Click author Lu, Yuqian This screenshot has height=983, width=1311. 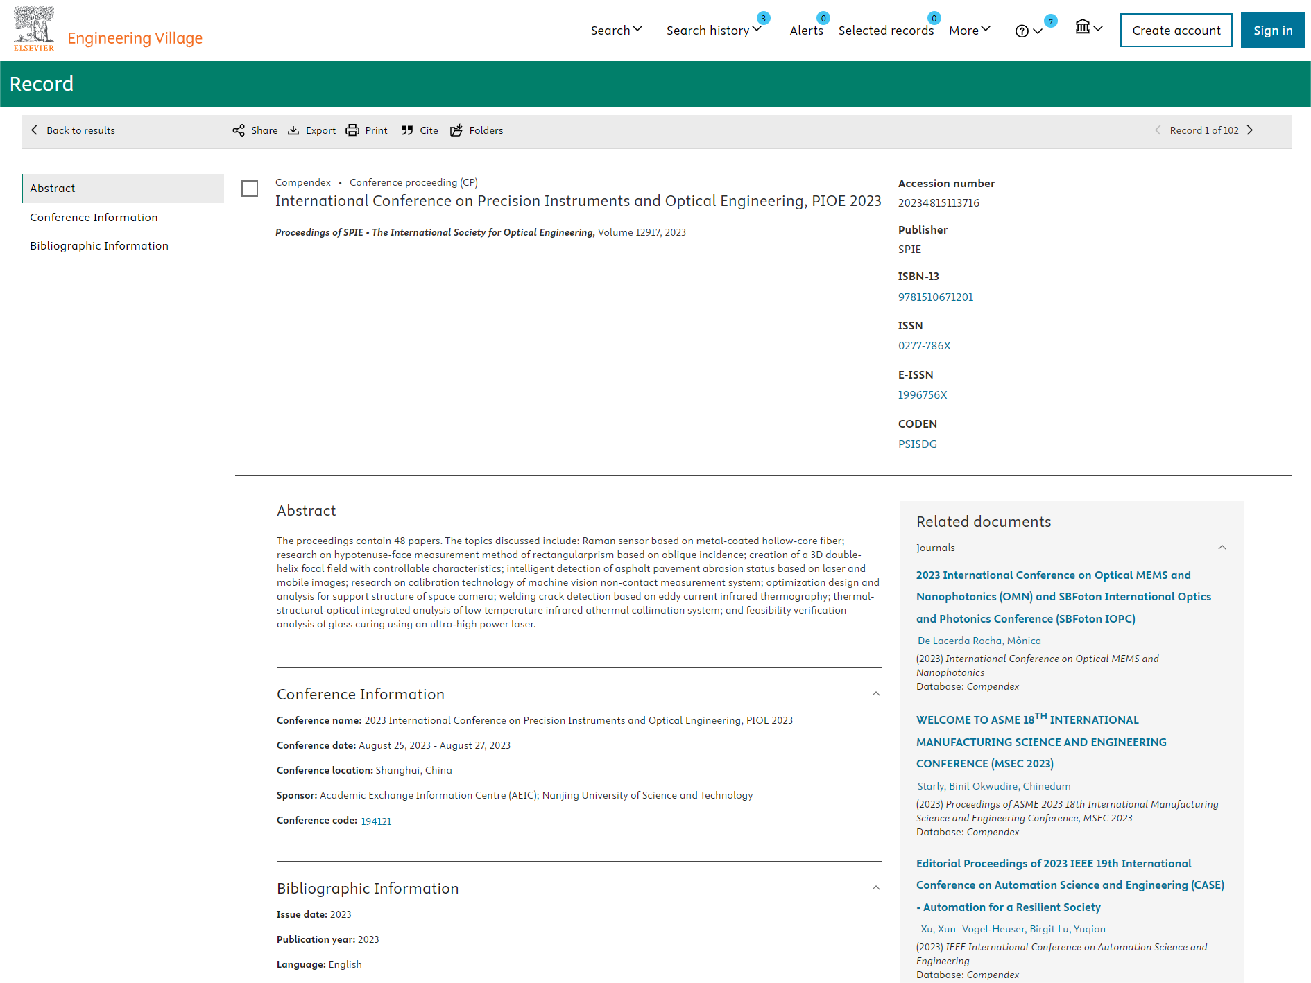pyautogui.click(x=1081, y=930)
